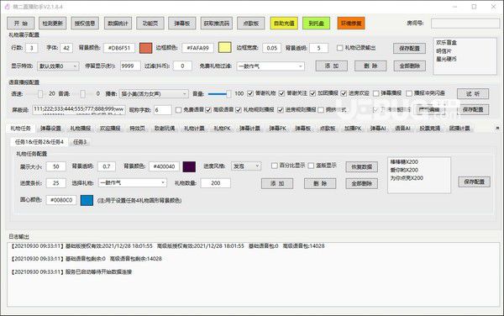Screen dimensions: 504x316
Task: Switch to the 弹幕设置 tab
Action: click(50, 129)
